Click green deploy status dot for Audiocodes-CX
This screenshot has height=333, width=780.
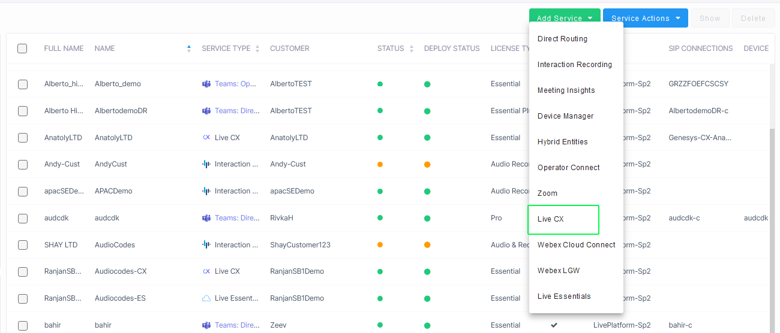coord(427,271)
